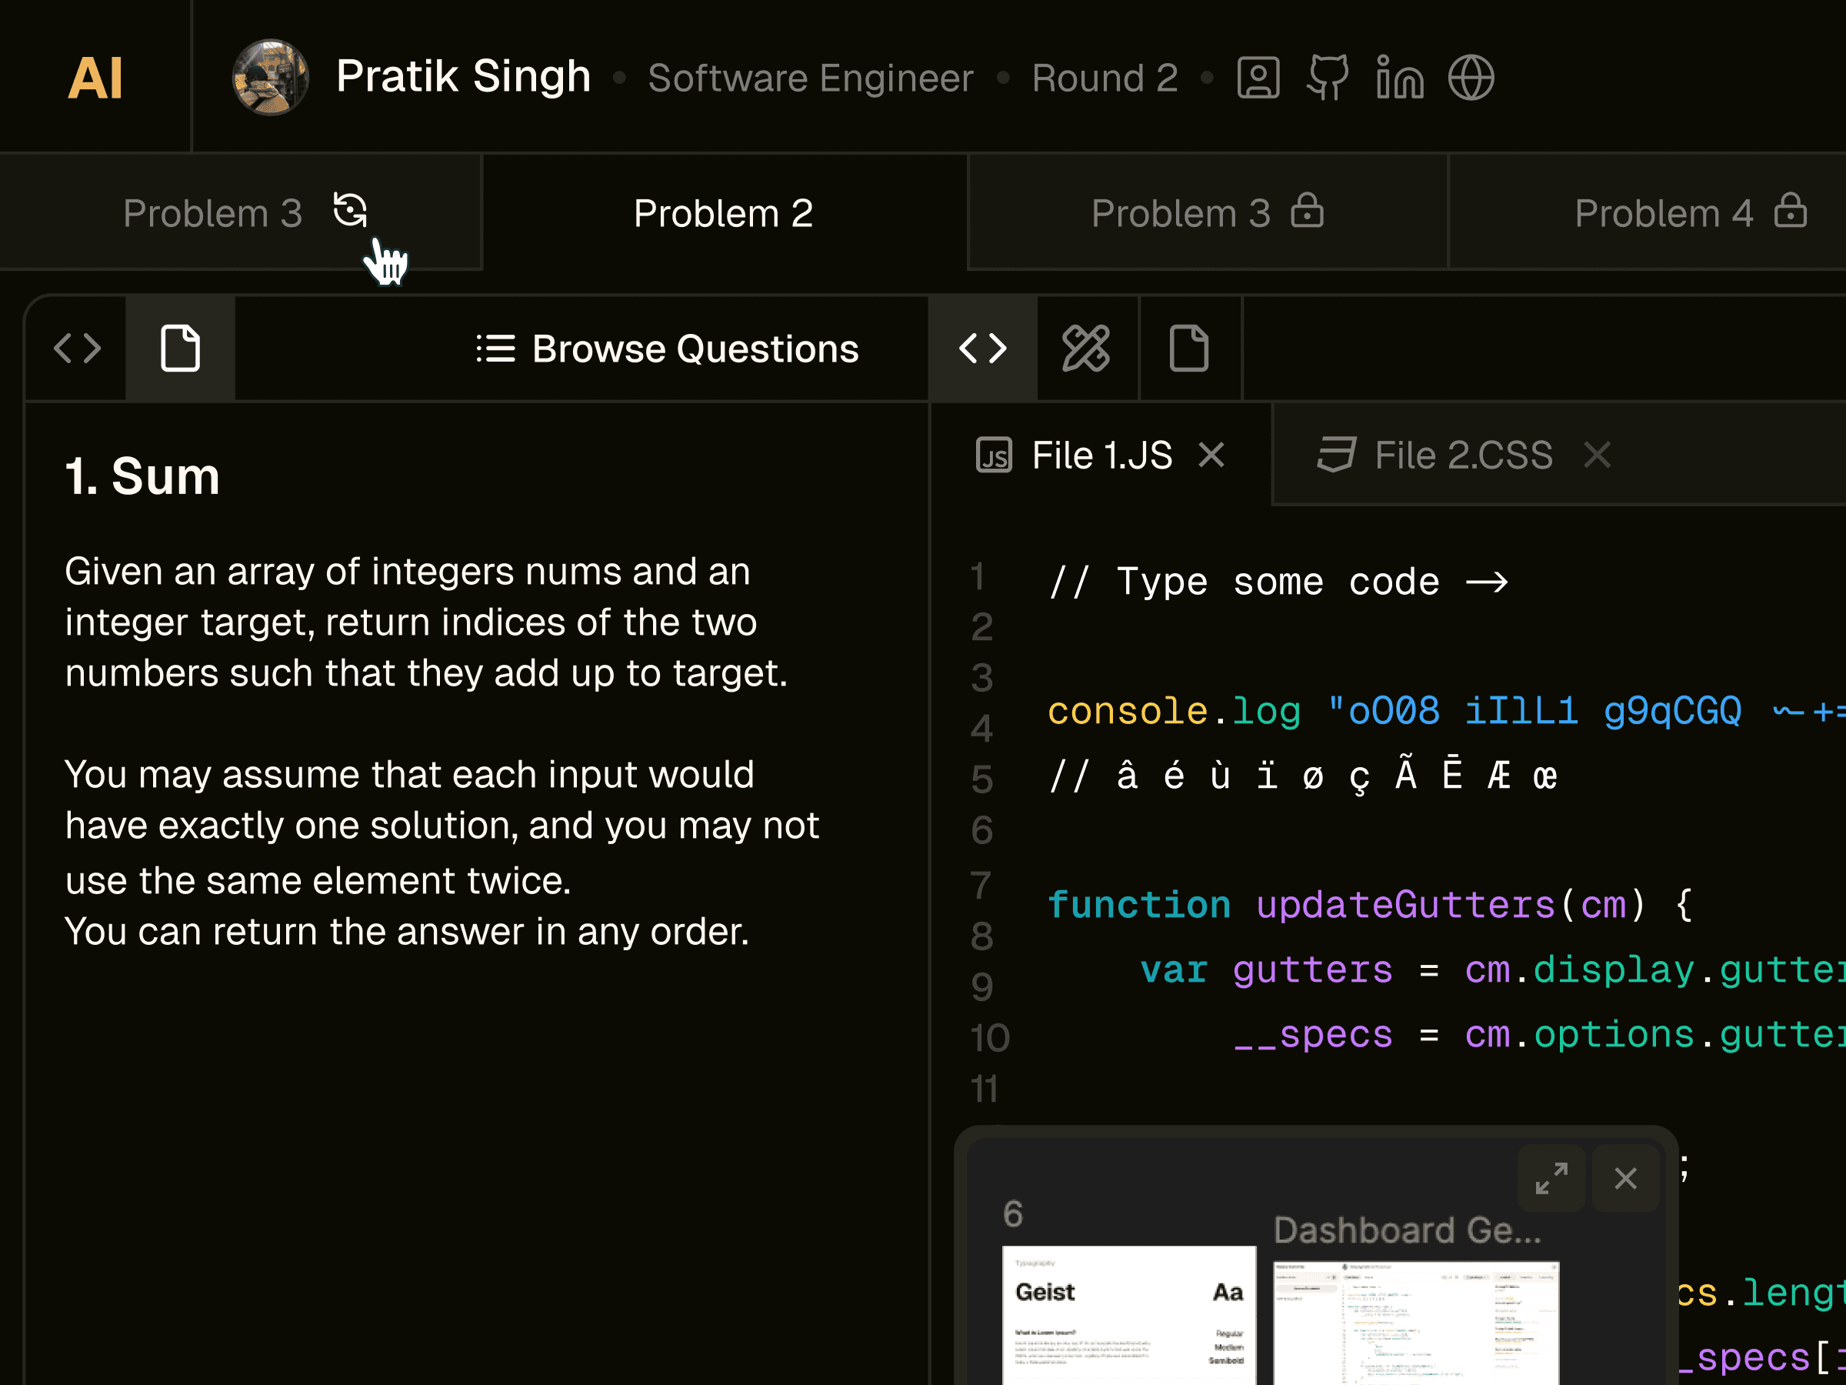The width and height of the screenshot is (1846, 1385).
Task: Open Browse Questions list
Action: [x=667, y=348]
